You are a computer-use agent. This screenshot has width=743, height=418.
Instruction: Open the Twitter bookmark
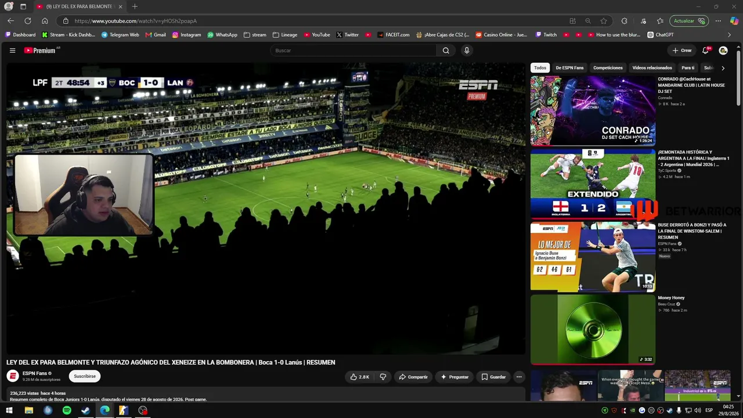pyautogui.click(x=348, y=35)
